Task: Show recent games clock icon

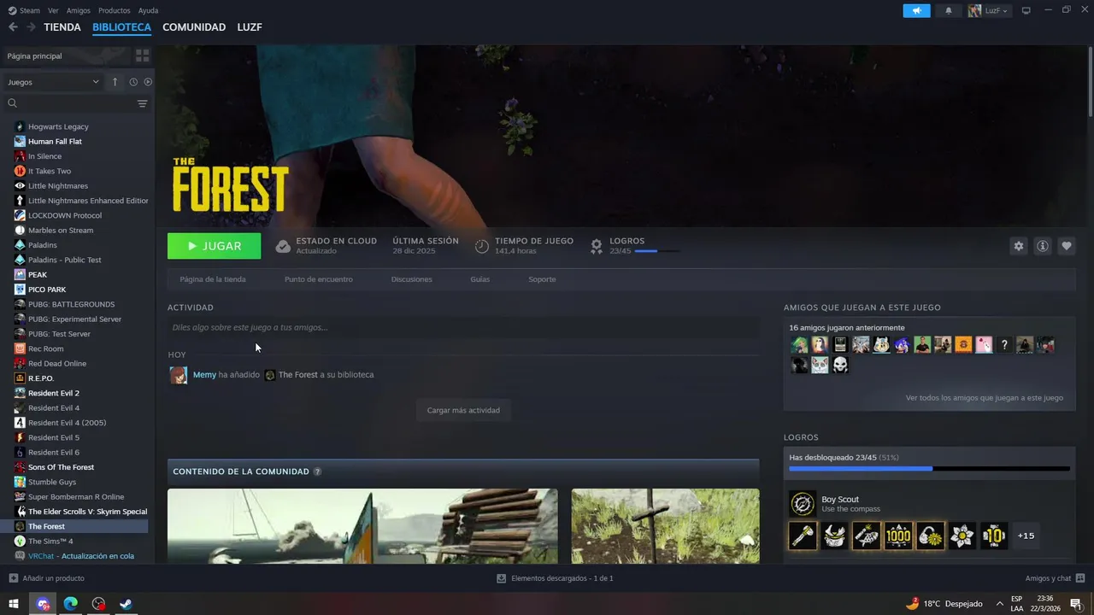Action: [x=133, y=82]
